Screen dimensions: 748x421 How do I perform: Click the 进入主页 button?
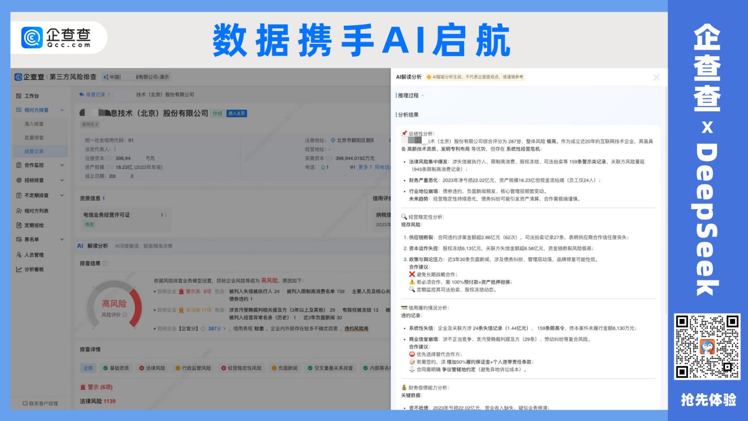pos(236,113)
